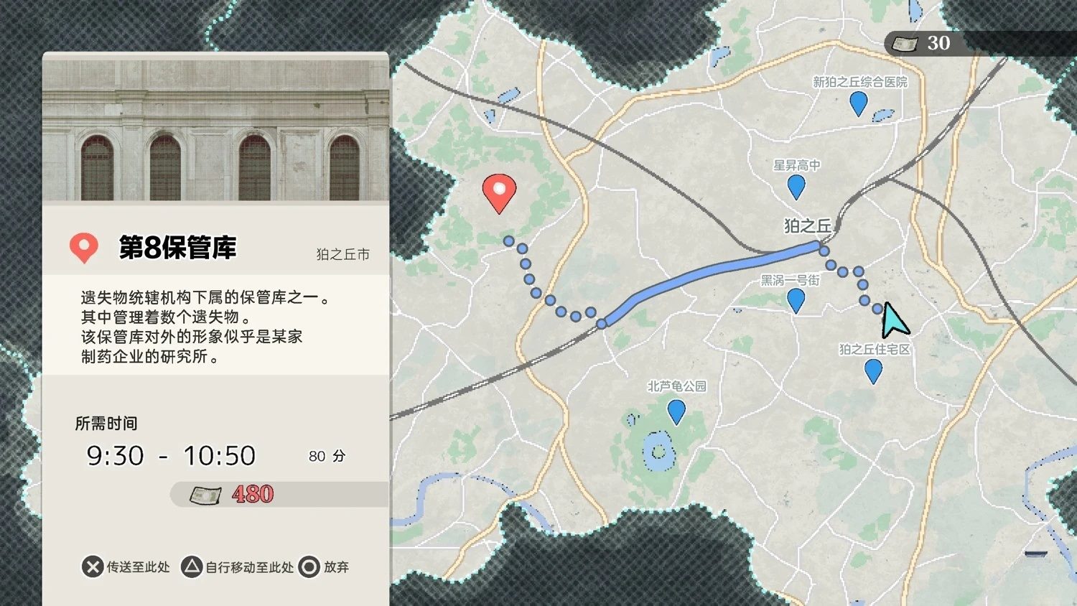Click the O circle icon for abandoning
Screen dimensions: 1077x606
tap(309, 567)
